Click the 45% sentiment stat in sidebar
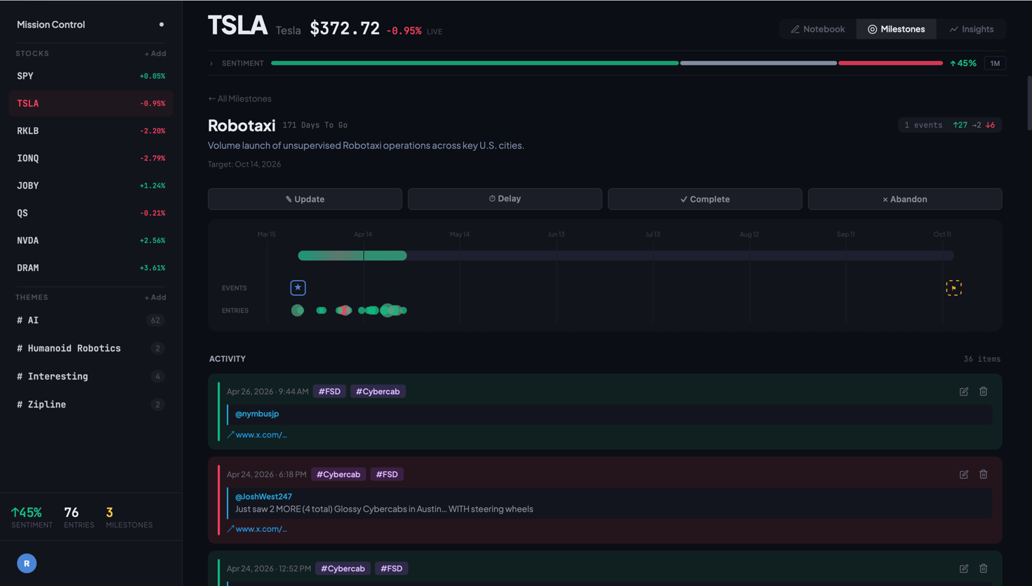 click(32, 517)
